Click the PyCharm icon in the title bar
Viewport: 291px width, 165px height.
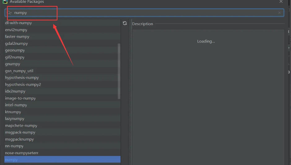click(5, 2)
